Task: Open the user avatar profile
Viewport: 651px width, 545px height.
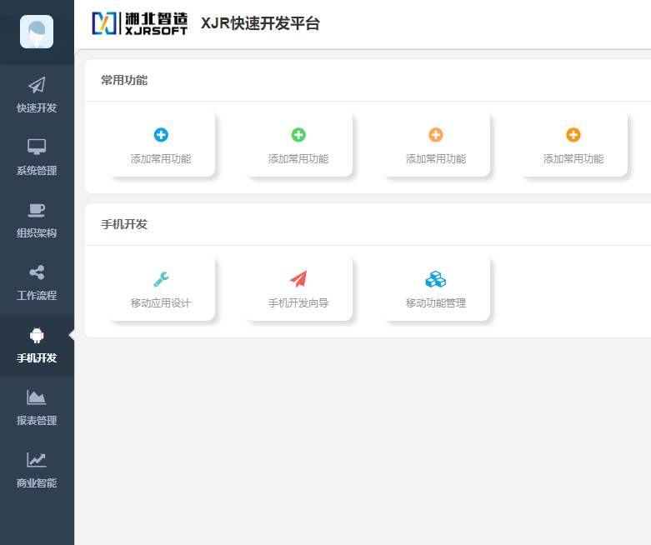Action: click(x=37, y=32)
